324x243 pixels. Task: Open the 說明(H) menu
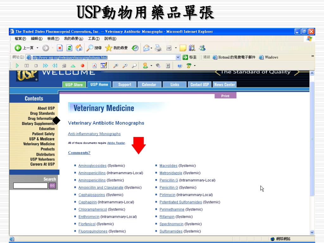click(110, 39)
